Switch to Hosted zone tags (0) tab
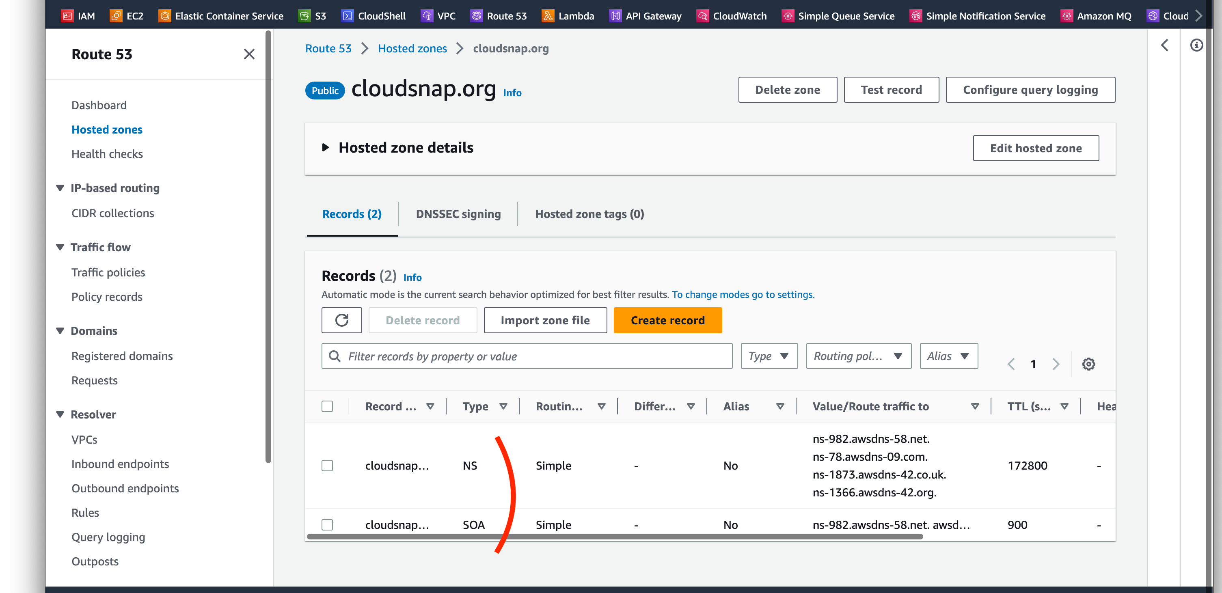The width and height of the screenshot is (1222, 593). click(x=589, y=214)
